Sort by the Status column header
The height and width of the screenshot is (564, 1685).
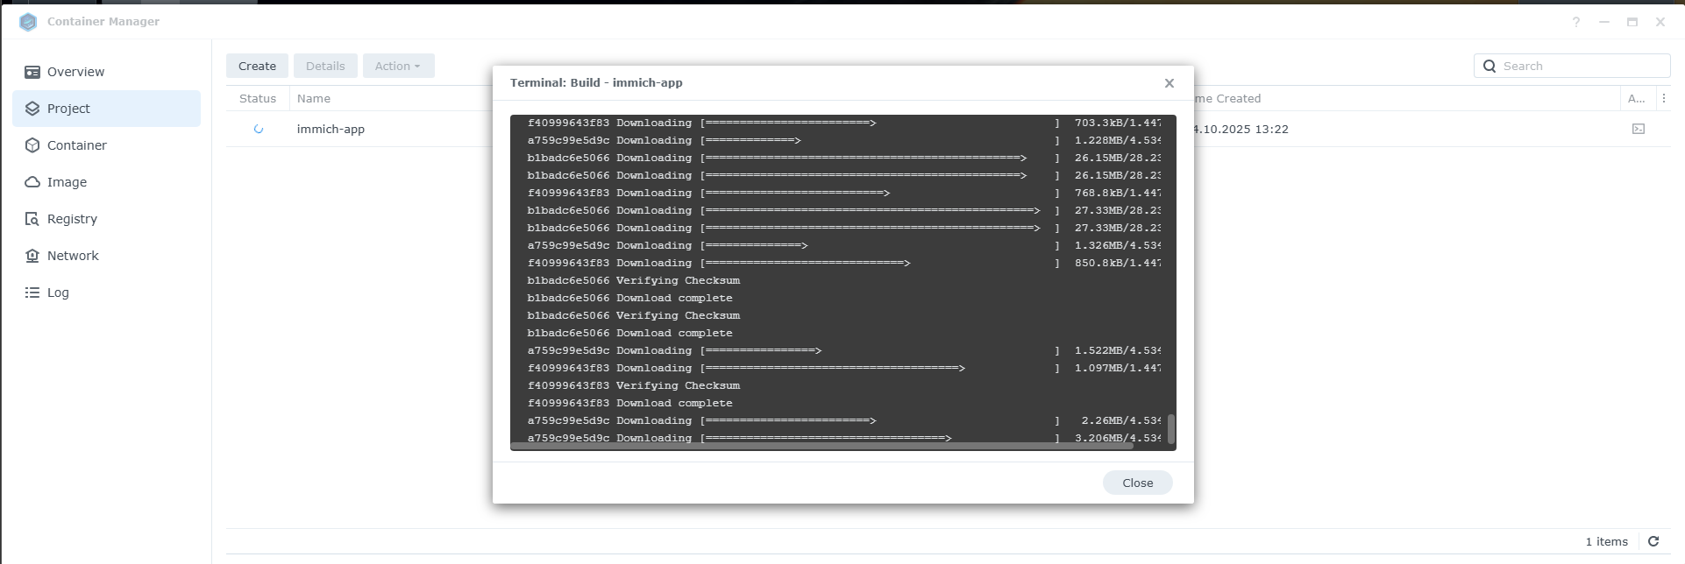click(258, 99)
